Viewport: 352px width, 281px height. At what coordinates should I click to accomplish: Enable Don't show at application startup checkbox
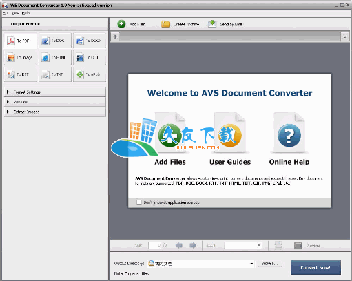coord(139,202)
